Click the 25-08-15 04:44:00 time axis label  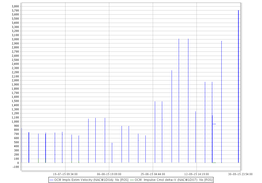153,174
